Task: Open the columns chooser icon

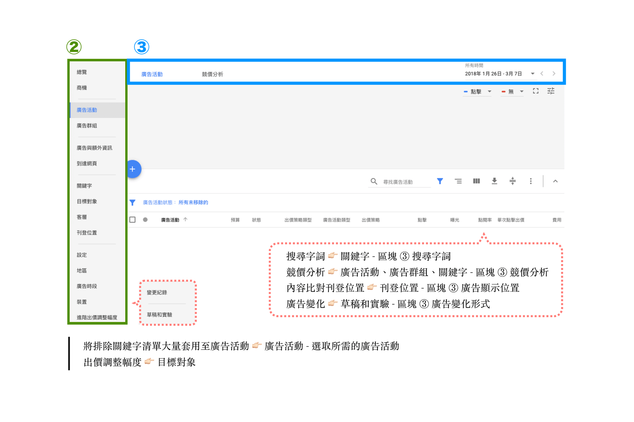Action: click(x=476, y=181)
